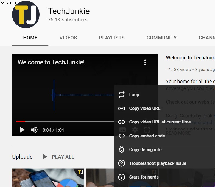
Task: Click the info icon beside Stats for nerds
Action: [122, 177]
